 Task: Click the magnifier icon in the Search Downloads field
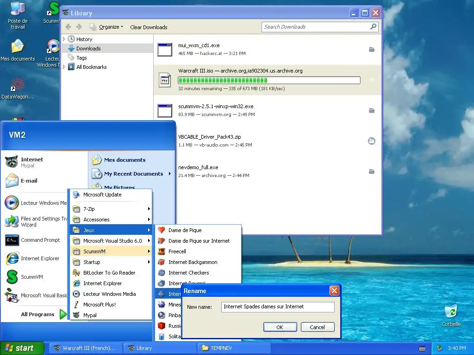pos(374,26)
